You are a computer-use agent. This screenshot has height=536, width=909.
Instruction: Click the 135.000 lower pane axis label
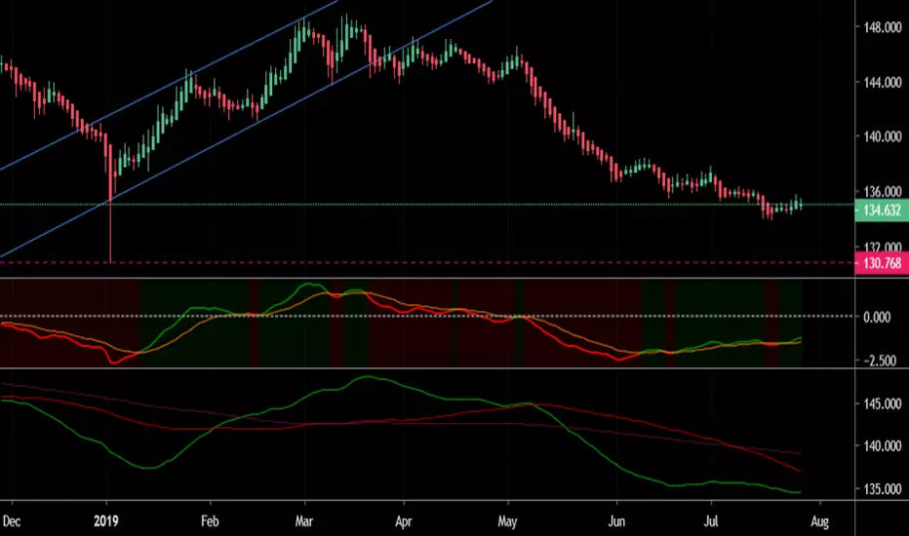[x=883, y=489]
